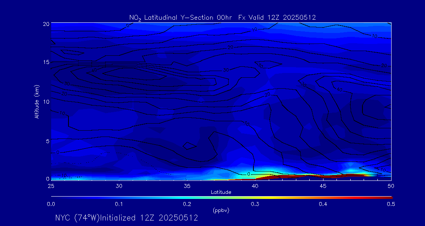This screenshot has width=425, height=226.
Task: Click the horizontal NO2 concentration colorbar
Action: pyautogui.click(x=222, y=198)
